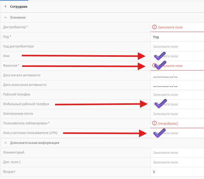Collapse the Основное section chevron
204x179 pixels.
point(5,17)
